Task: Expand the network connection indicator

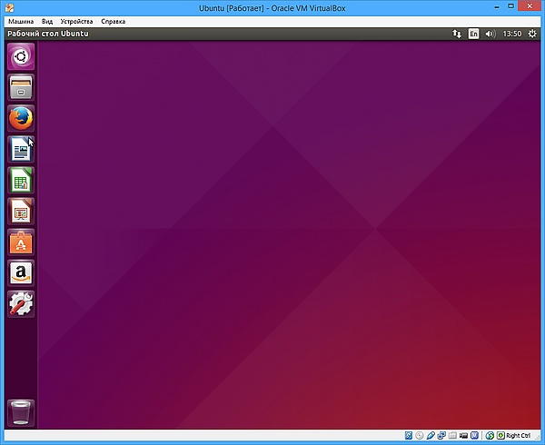Action: tap(456, 34)
